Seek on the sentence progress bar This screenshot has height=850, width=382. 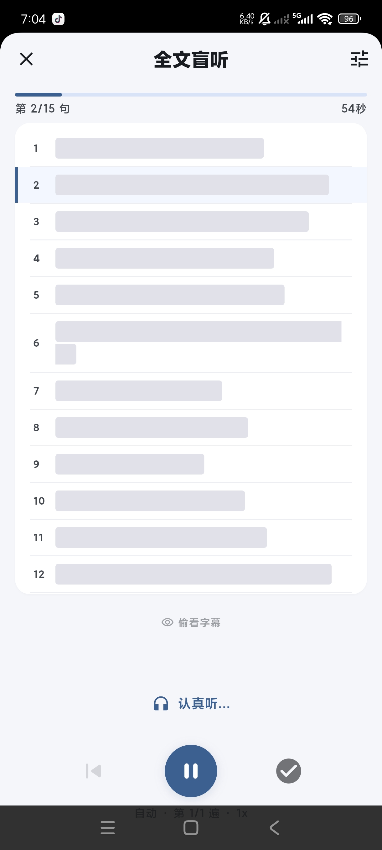(x=191, y=95)
